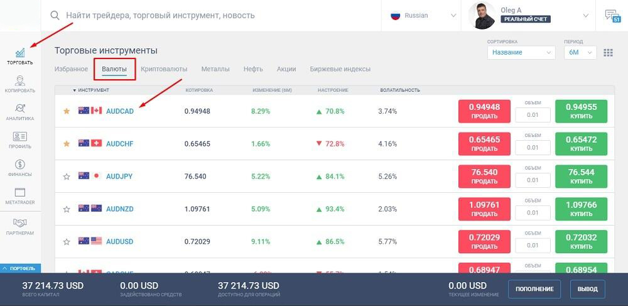This screenshot has width=628, height=306.
Task: Open the Партнерам handshake icon
Action: (x=20, y=223)
